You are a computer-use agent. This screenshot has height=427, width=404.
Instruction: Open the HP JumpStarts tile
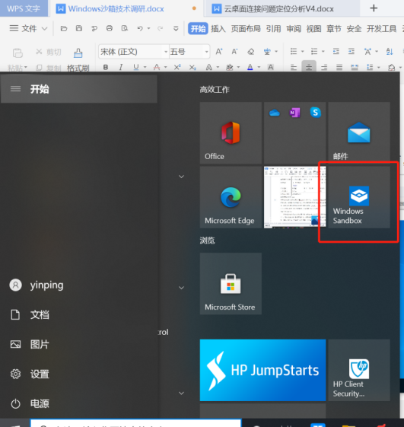262,370
